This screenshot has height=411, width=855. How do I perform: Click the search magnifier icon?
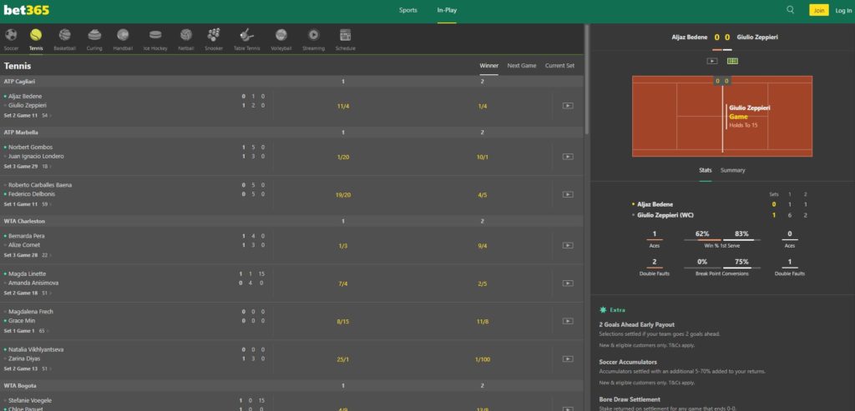790,10
